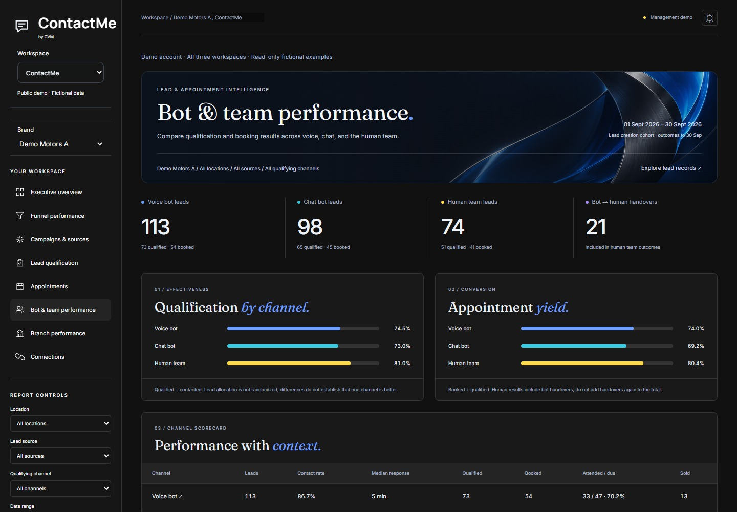The image size is (737, 512).
Task: Click the ContactMe chat logo icon
Action: pos(21,26)
